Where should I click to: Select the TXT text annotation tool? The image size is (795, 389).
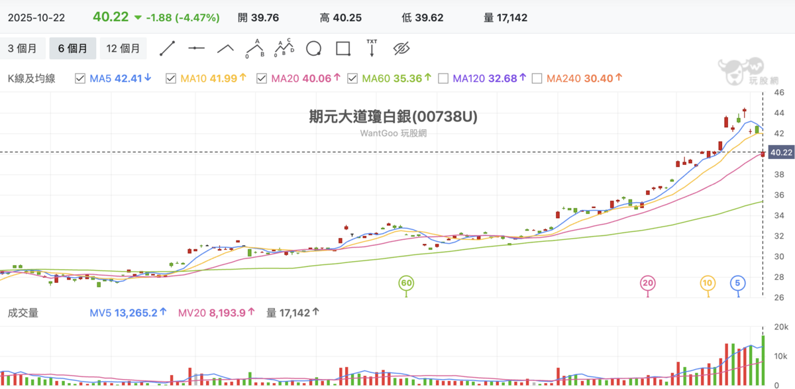click(372, 48)
